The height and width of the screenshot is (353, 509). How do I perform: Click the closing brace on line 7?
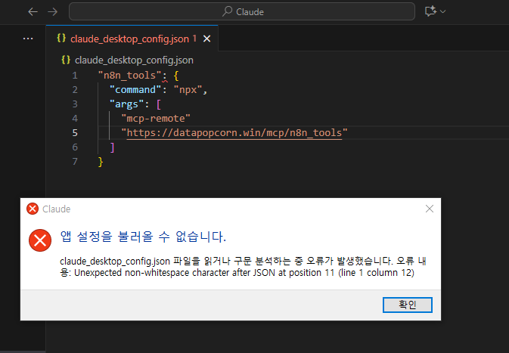101,162
